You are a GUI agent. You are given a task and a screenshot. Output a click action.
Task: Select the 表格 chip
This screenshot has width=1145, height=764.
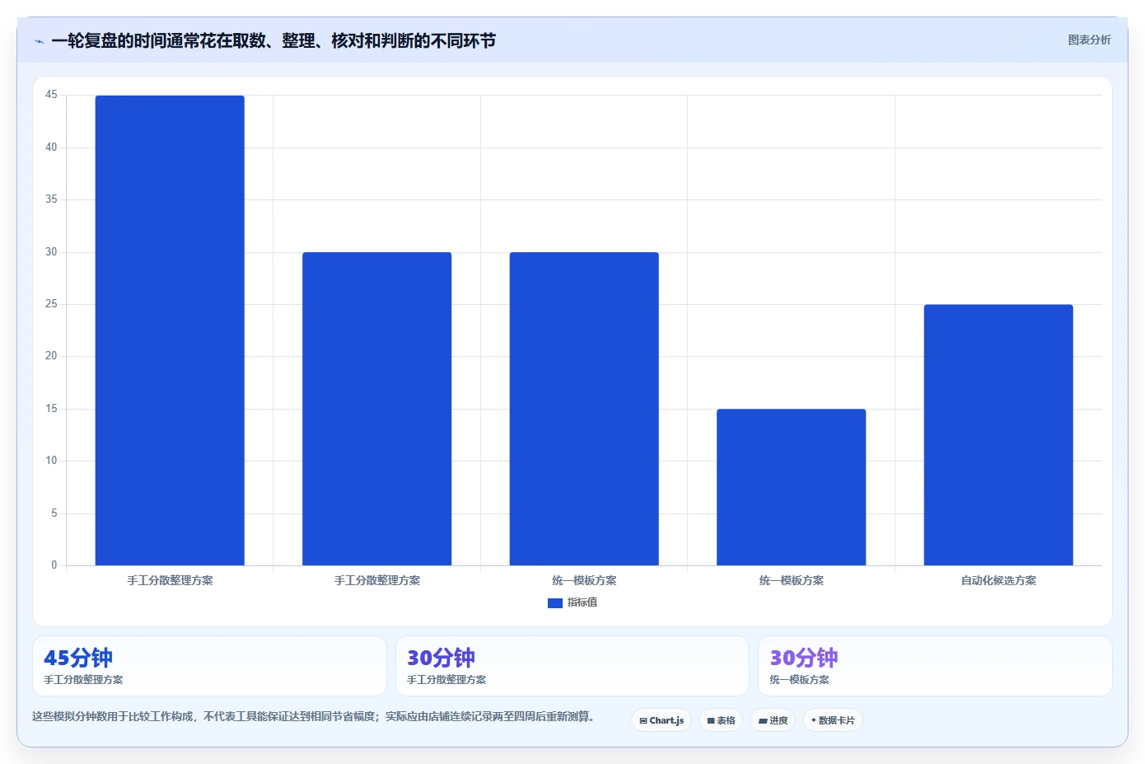721,720
